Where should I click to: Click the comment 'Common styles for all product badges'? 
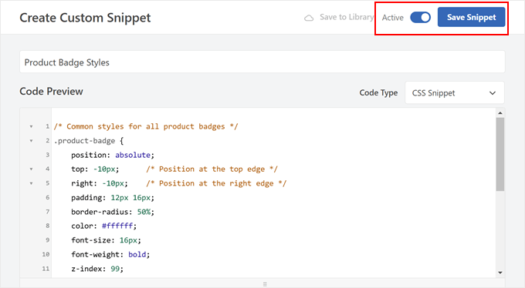pyautogui.click(x=146, y=126)
